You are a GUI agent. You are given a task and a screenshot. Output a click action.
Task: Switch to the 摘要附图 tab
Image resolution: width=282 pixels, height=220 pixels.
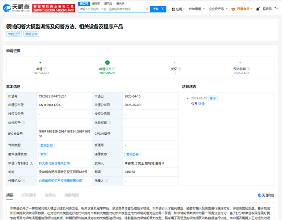(x=71, y=195)
